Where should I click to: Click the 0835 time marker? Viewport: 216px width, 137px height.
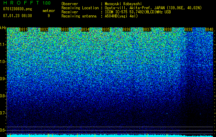[106, 29]
